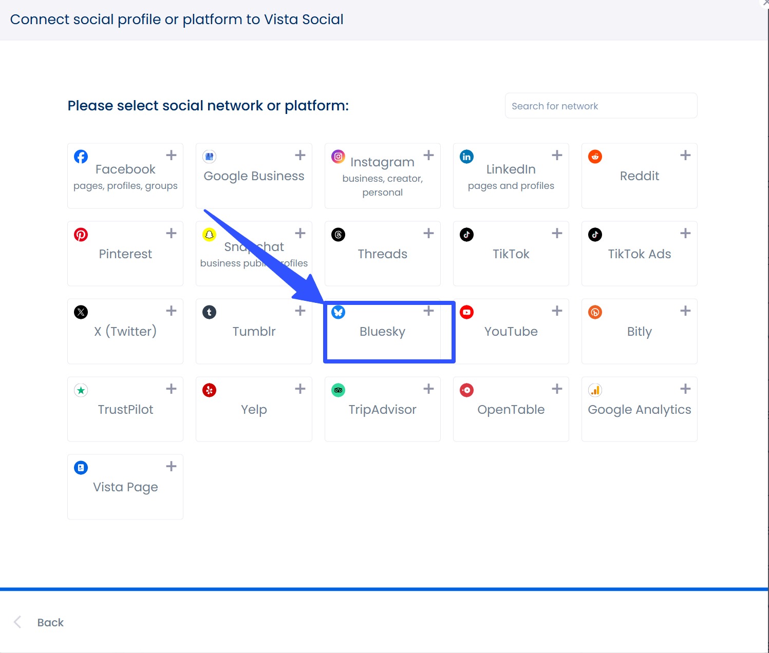Select the Tumblr logo
769x653 pixels.
209,312
